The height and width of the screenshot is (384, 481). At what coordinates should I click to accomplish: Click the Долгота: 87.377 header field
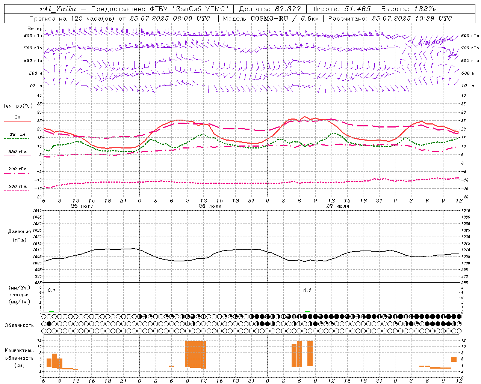tap(270, 9)
